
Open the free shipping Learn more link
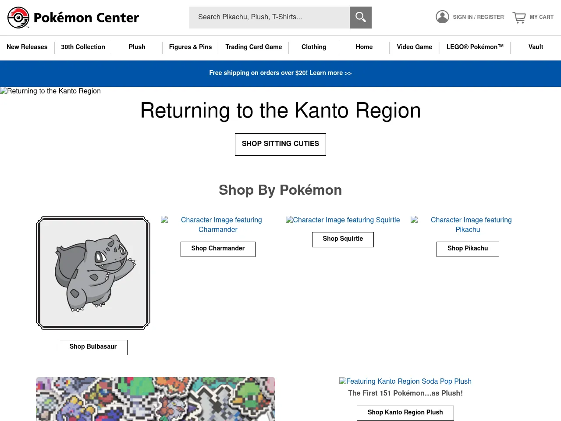pos(330,73)
